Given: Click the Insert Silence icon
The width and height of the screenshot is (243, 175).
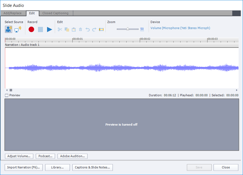Looking at the screenshot, I should [x=101, y=29].
